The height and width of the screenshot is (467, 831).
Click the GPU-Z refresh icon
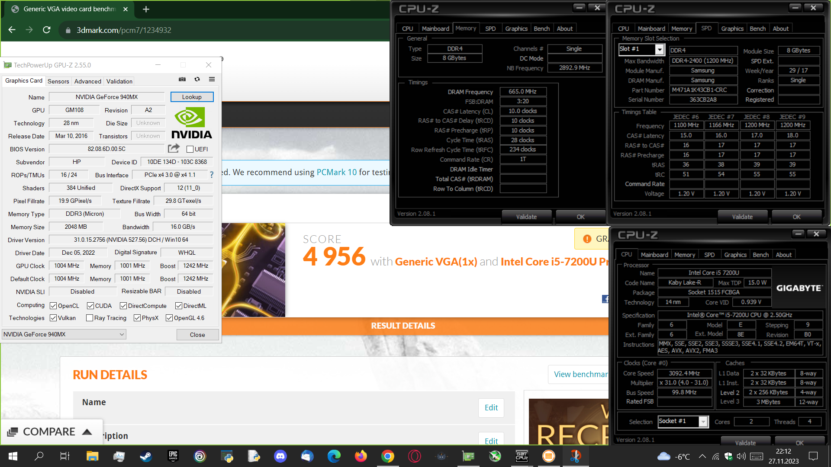197,79
